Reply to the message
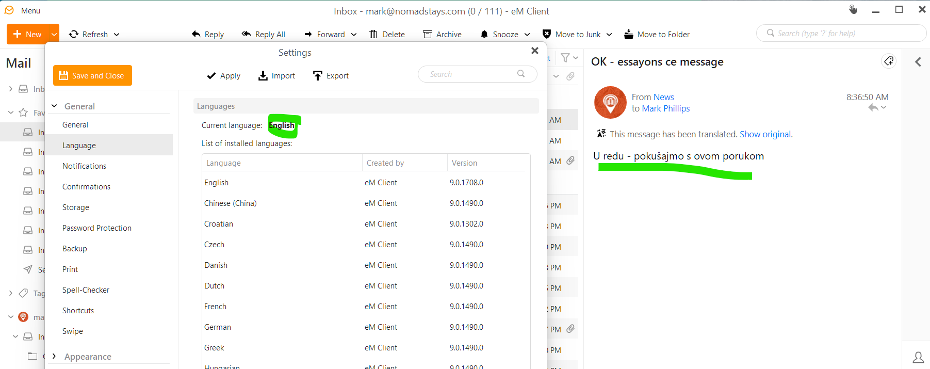The image size is (930, 369). pos(207,35)
